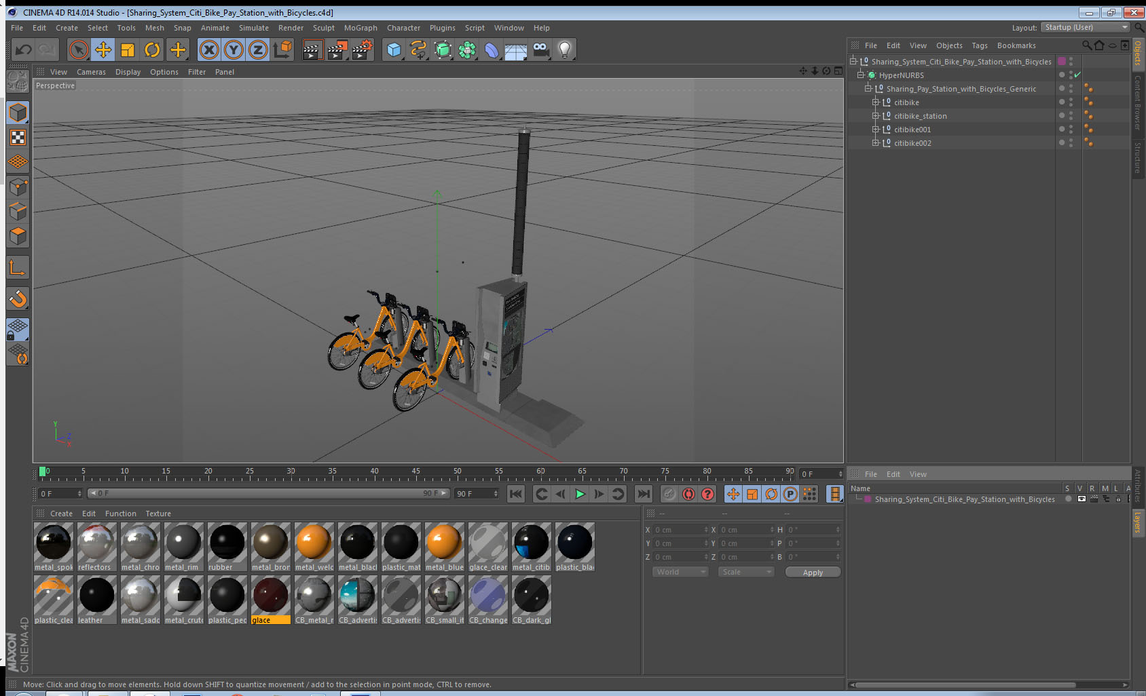Add a Cube primitive object
The image size is (1146, 696).
coord(394,50)
